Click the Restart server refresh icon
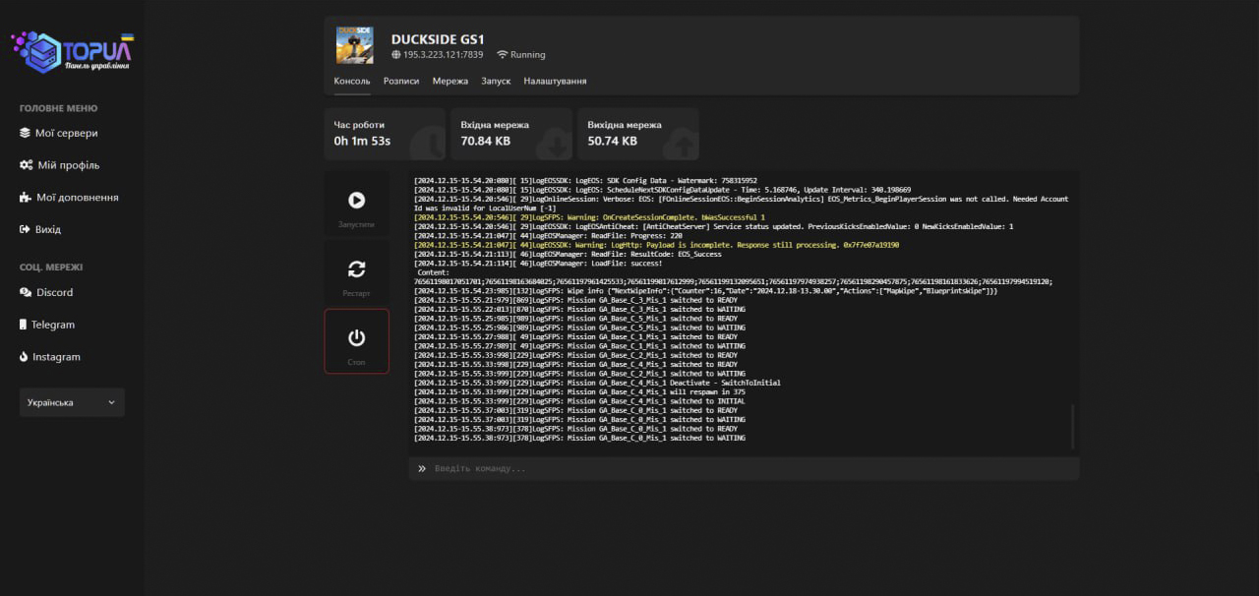The width and height of the screenshot is (1259, 596). (356, 268)
